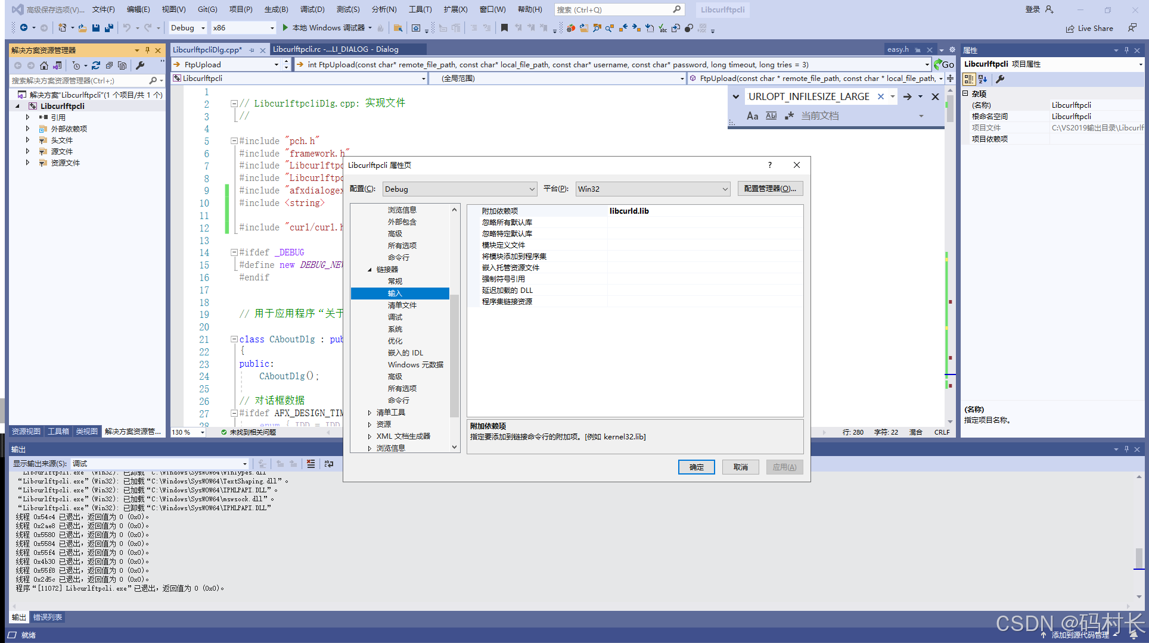Click the feedback icon at top right

pyautogui.click(x=1132, y=28)
